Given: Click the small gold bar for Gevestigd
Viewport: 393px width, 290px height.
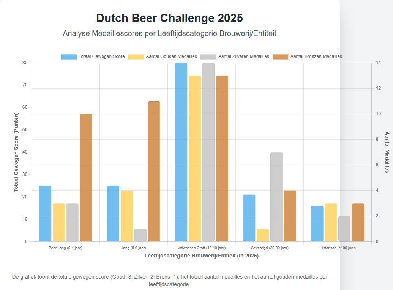Looking at the screenshot, I should pos(263,235).
